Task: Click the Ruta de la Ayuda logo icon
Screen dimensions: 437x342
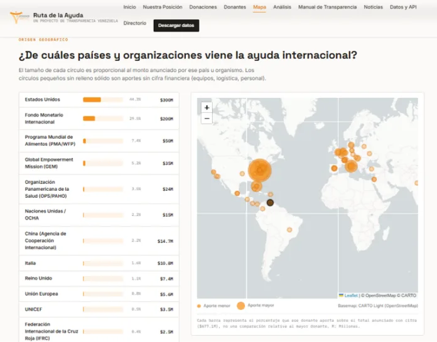Action: [x=19, y=18]
